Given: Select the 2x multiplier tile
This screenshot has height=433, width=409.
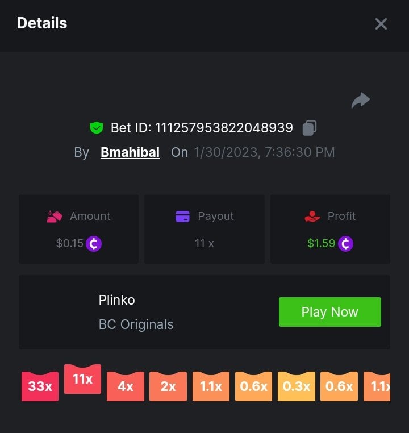Looking at the screenshot, I should (x=168, y=386).
